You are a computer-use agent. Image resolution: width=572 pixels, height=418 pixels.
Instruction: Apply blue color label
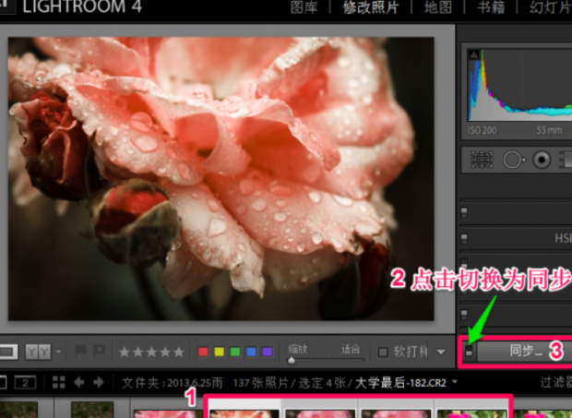click(x=251, y=352)
